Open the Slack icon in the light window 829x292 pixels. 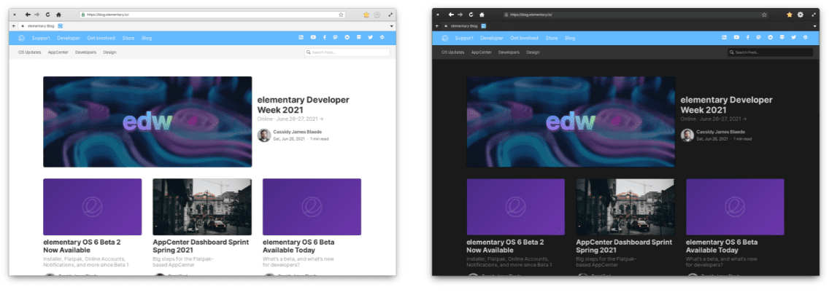tap(382, 37)
